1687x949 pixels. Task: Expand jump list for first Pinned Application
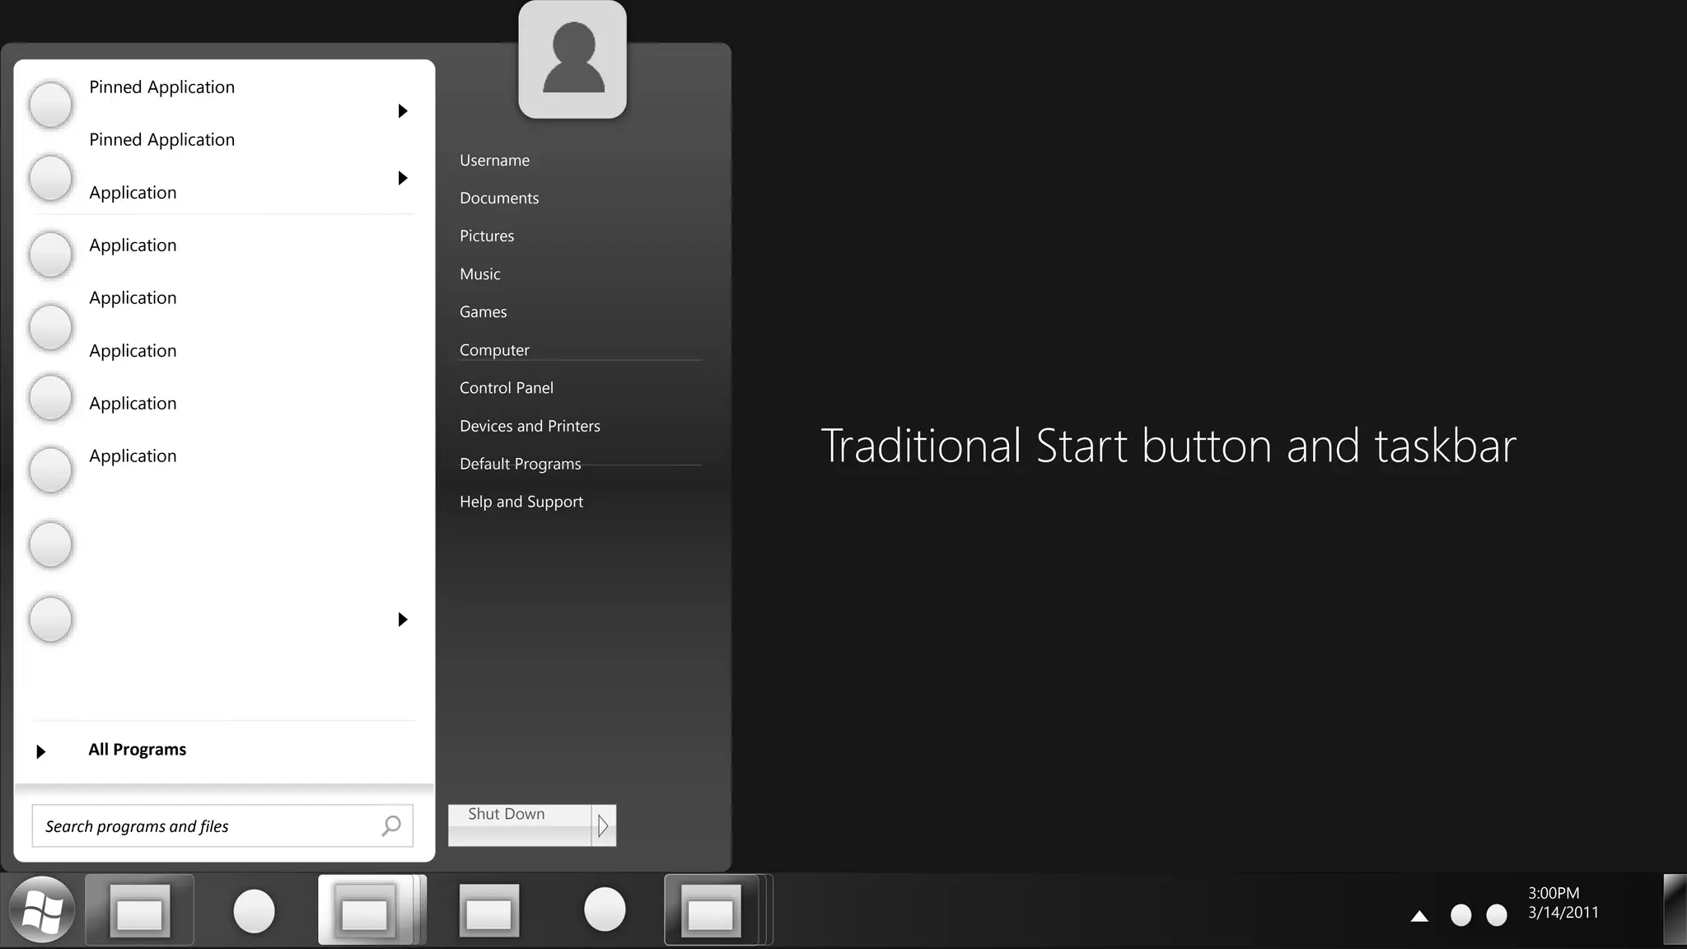(403, 111)
